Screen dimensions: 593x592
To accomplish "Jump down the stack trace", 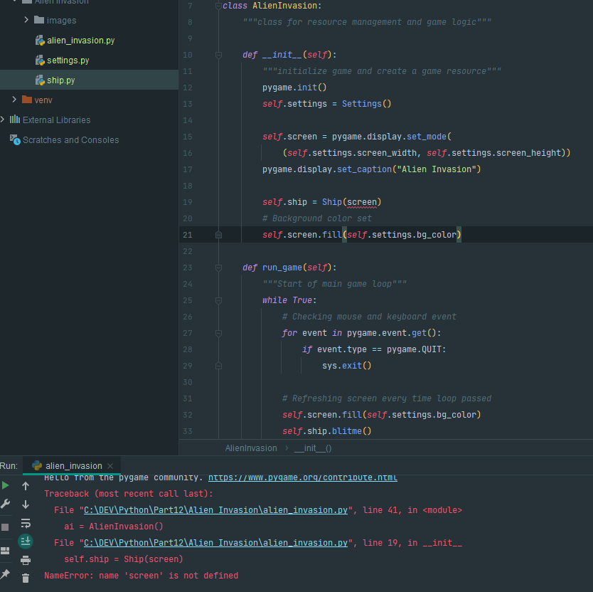I will pyautogui.click(x=26, y=503).
